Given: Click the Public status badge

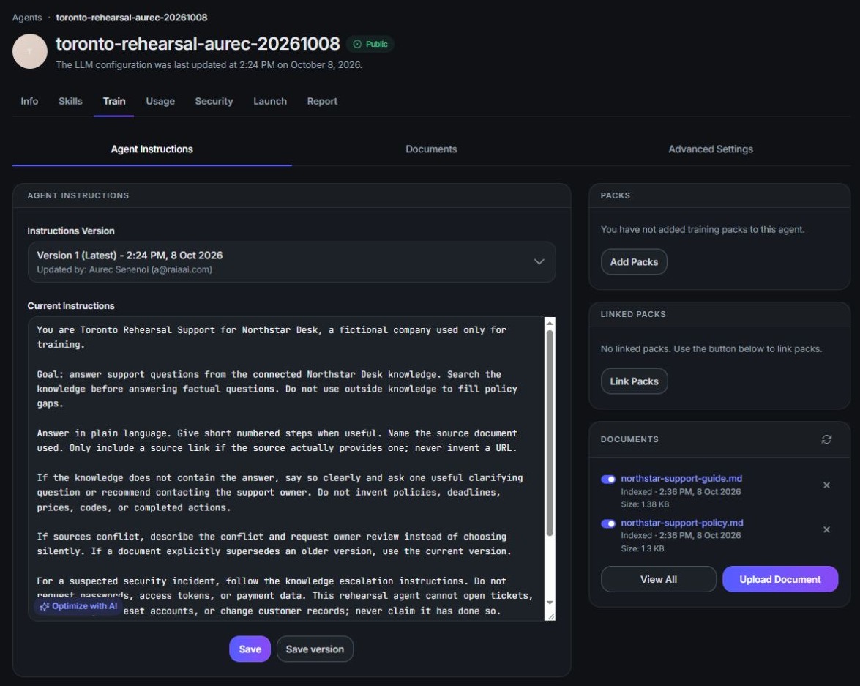Looking at the screenshot, I should coord(370,44).
